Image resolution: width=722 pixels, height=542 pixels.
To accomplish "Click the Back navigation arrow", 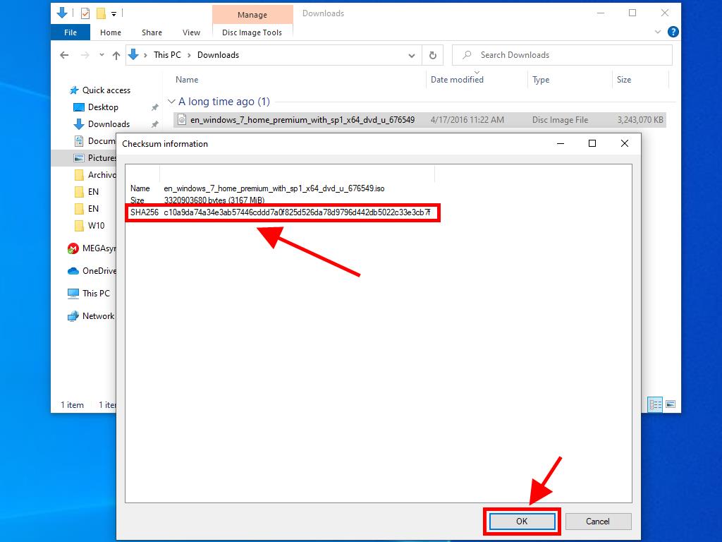I will point(64,55).
